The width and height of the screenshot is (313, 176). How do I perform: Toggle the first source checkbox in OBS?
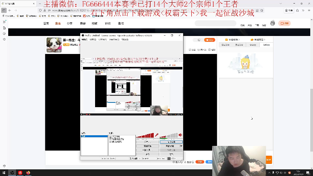click(110, 136)
